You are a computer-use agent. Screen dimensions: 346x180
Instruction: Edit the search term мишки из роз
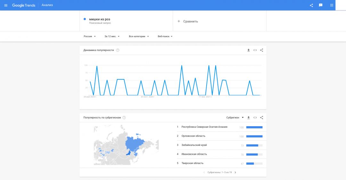coord(100,20)
